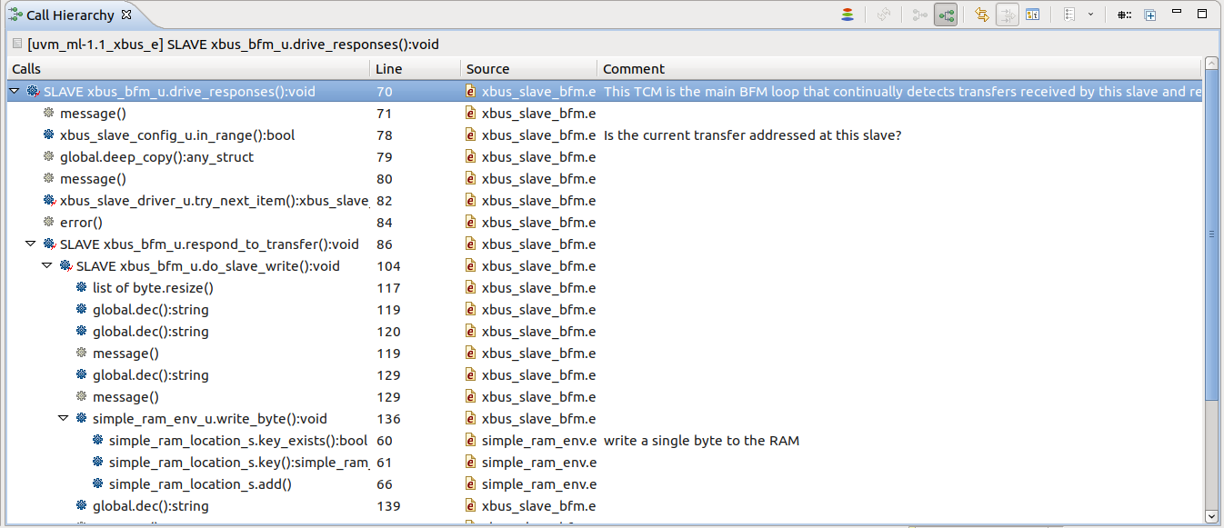Viewport: 1224px width, 528px height.
Task: Click the colored sort layers icon
Action: pos(847,14)
